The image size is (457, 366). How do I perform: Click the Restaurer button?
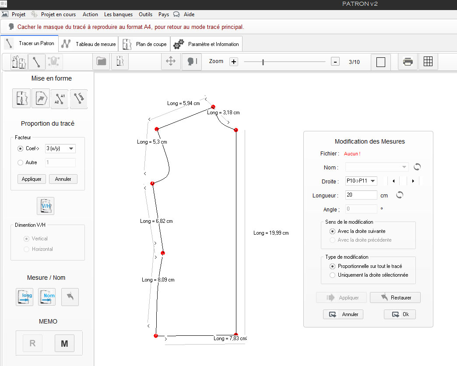395,298
